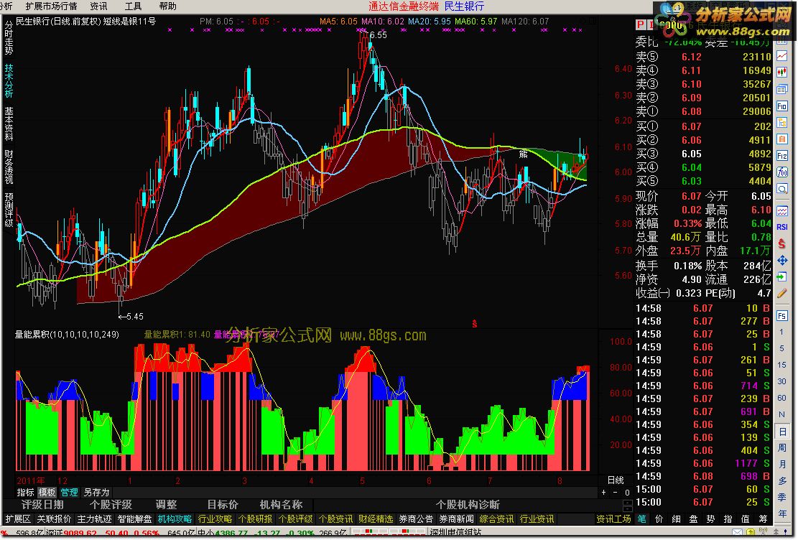Open the multi-window report icon

click(x=781, y=89)
